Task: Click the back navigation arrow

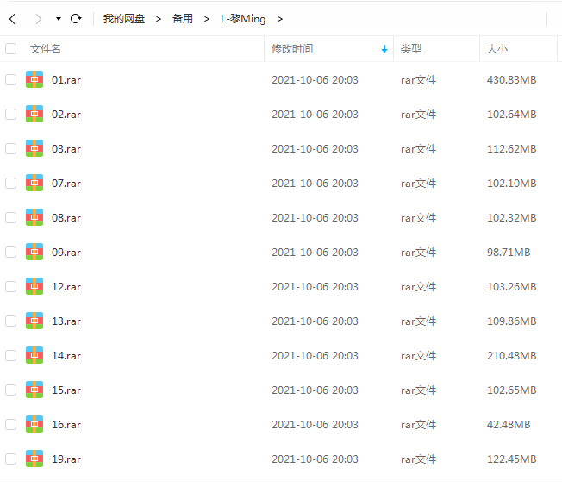Action: (12, 18)
